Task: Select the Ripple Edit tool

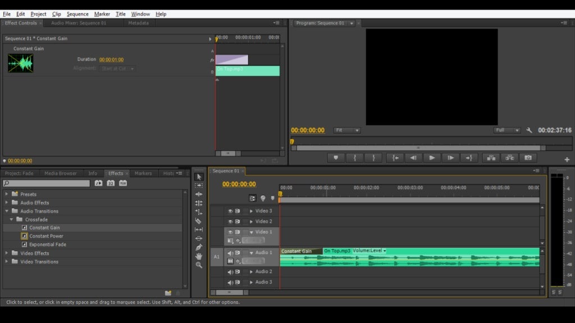Action: coord(199,194)
